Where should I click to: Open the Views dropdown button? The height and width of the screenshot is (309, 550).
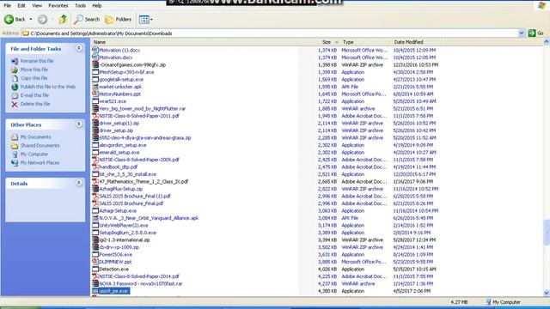(x=145, y=19)
